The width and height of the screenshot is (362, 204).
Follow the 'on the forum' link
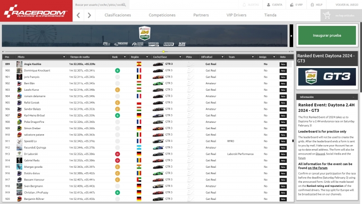tap(318, 168)
